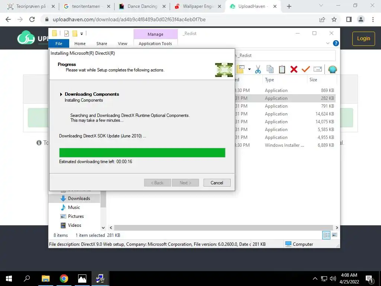The width and height of the screenshot is (381, 286).
Task: Select the Windows Installer 6,889 KB row
Action: point(285,145)
